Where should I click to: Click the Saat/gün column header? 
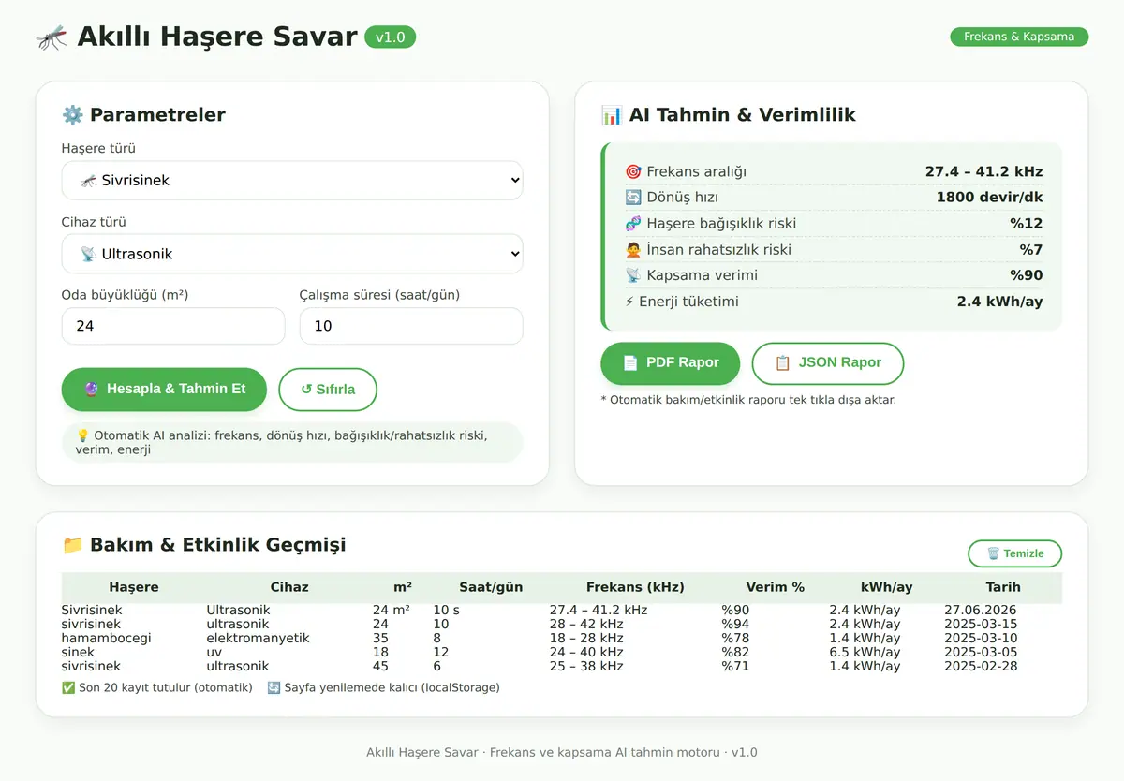[491, 587]
